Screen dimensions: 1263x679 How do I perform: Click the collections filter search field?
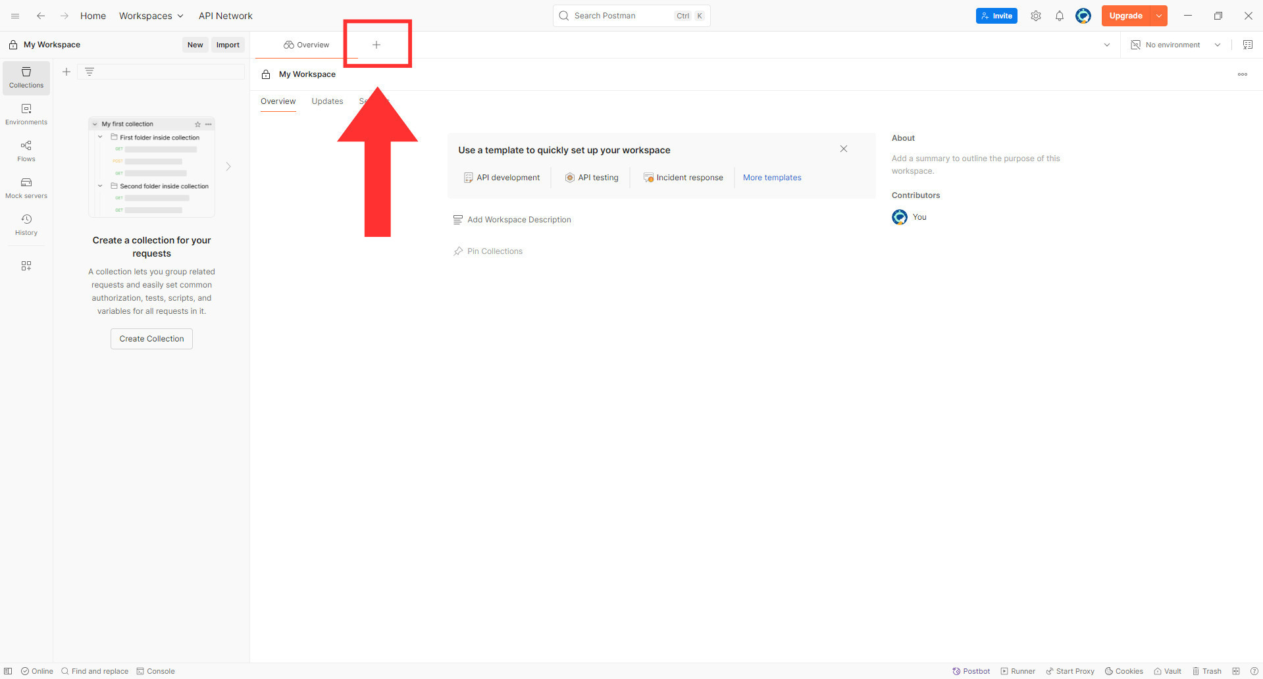(161, 72)
